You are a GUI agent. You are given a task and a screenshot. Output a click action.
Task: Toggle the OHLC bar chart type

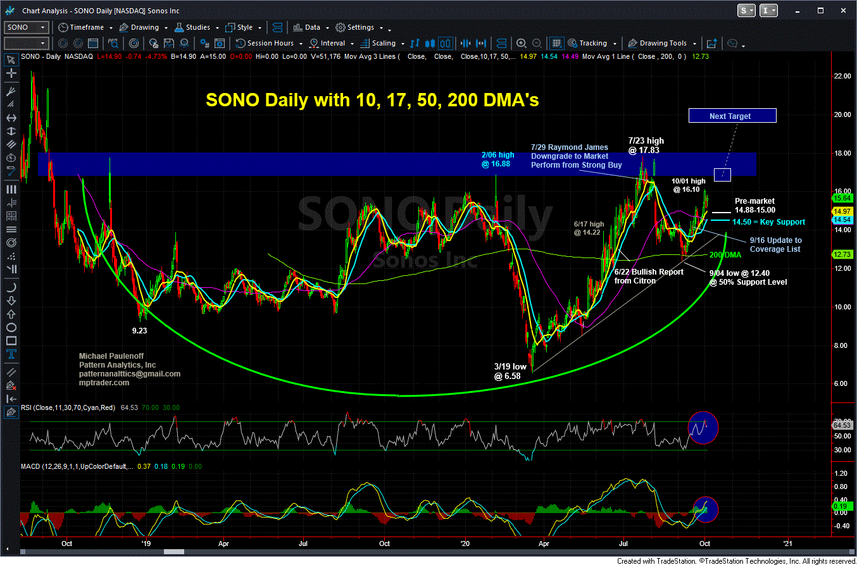pos(416,43)
